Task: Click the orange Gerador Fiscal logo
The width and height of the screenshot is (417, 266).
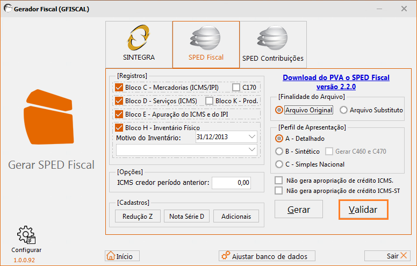Action: (x=49, y=117)
